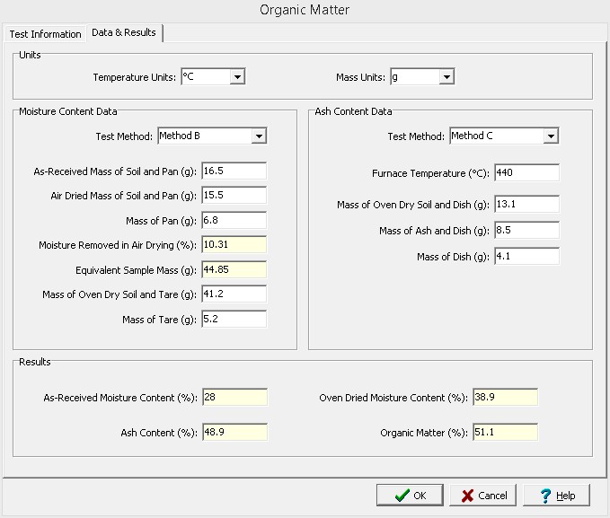Click the Mass of Pan input
Screen dimensions: 610x518
coord(234,220)
